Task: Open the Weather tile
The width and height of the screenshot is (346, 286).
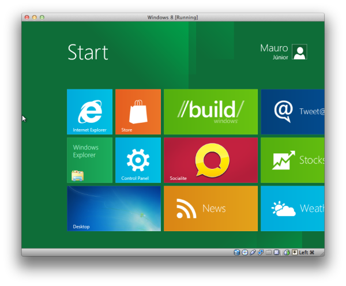Action: tap(292, 209)
